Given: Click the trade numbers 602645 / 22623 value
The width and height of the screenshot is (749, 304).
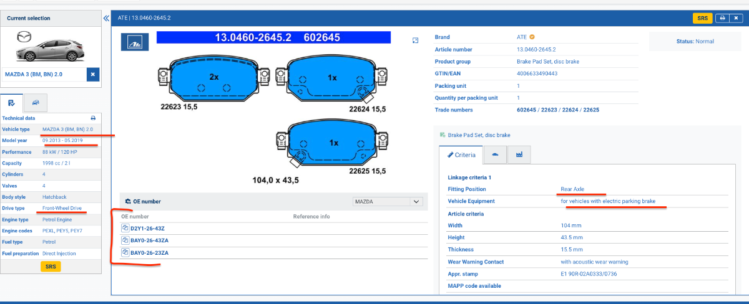Looking at the screenshot, I should click(557, 110).
